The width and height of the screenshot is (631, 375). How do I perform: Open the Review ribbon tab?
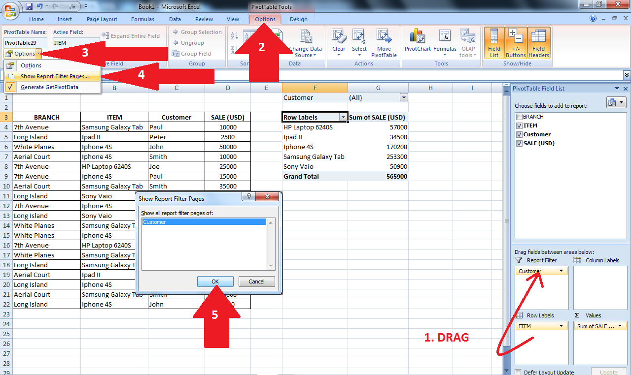[204, 19]
